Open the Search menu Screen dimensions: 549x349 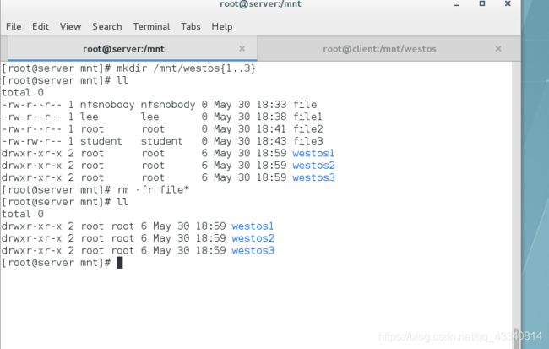[107, 27]
